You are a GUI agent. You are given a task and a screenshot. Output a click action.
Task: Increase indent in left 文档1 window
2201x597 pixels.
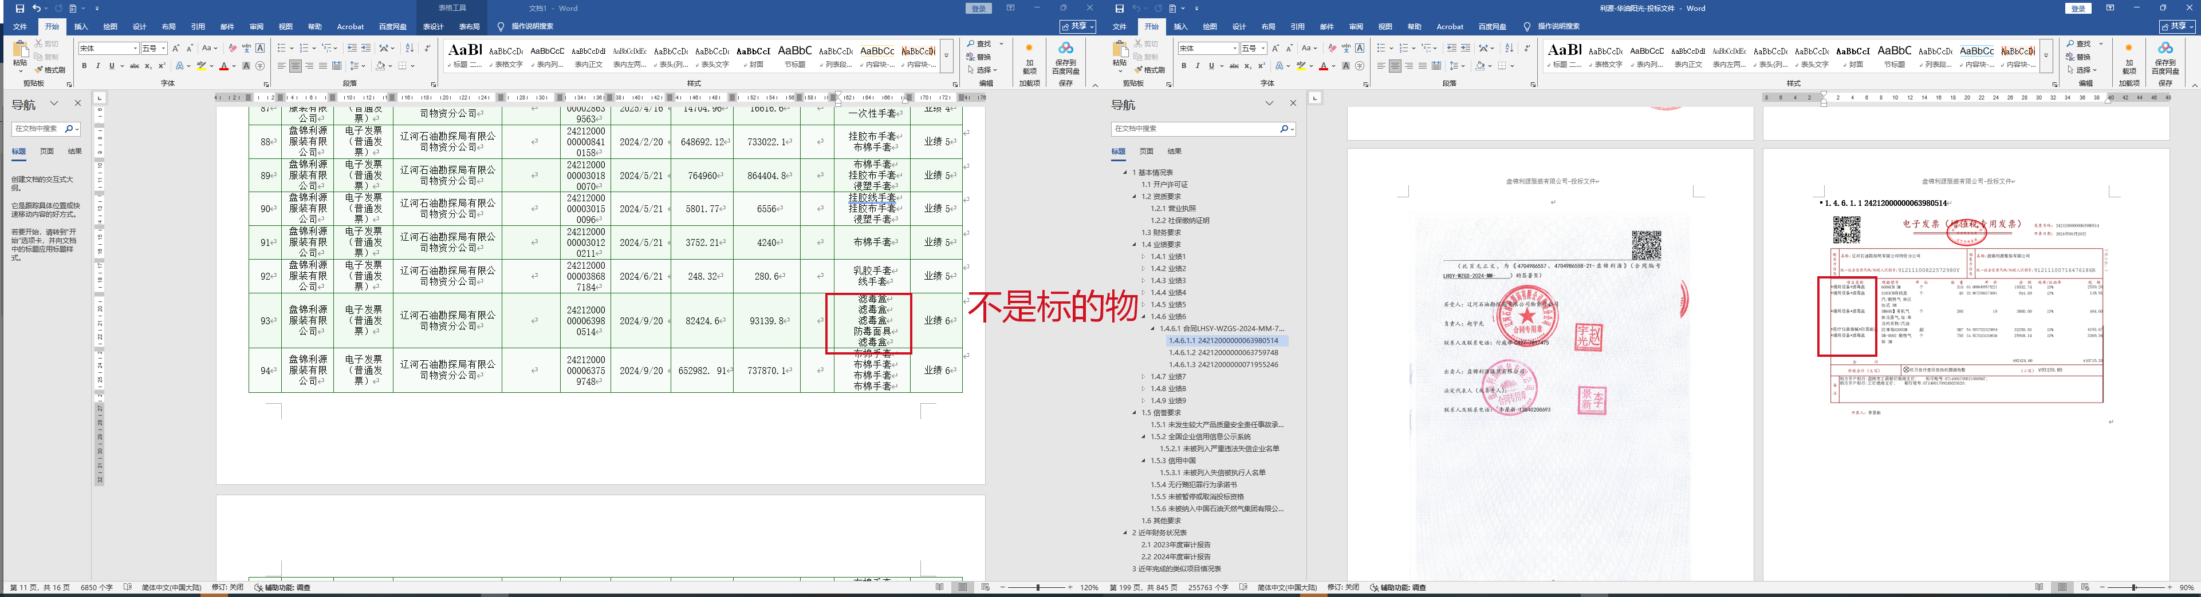coord(366,49)
